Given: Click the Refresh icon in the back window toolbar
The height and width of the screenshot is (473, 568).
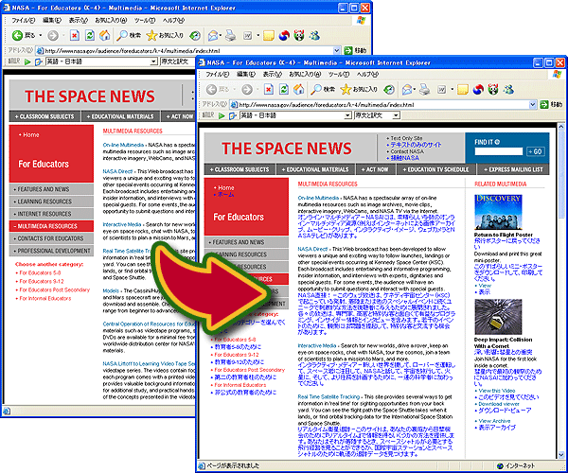Looking at the screenshot, I should coord(90,35).
